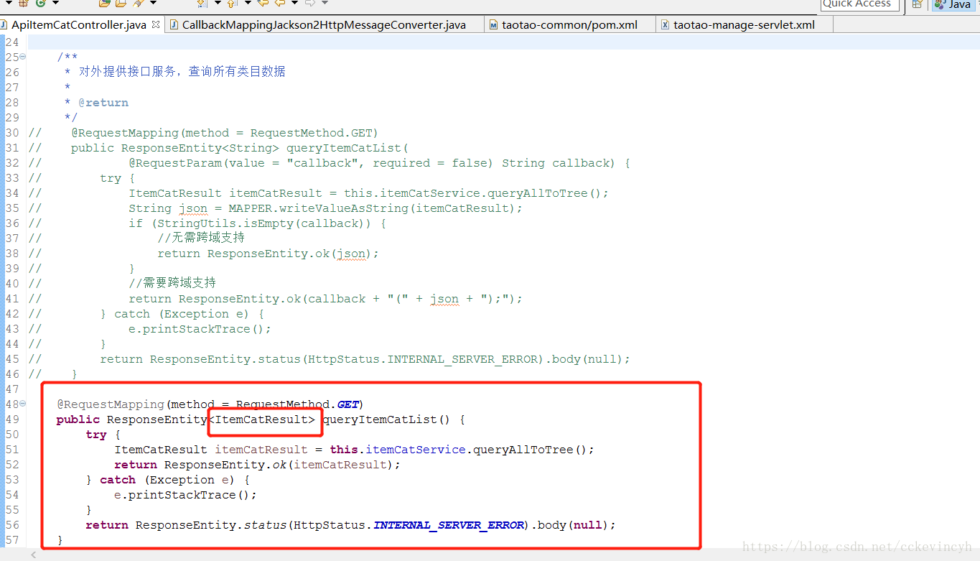Image resolution: width=980 pixels, height=561 pixels.
Task: Click the StringUtils.isEmpty(callback) commented line
Action: [258, 223]
